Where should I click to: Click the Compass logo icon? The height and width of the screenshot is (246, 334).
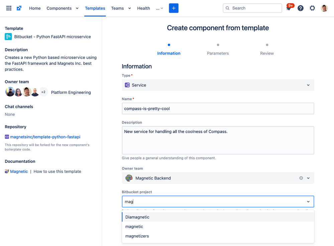19,8
